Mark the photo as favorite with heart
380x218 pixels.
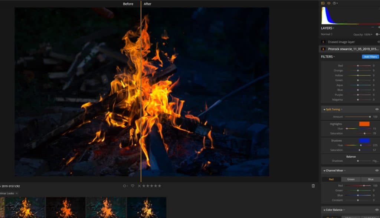pos(132,186)
